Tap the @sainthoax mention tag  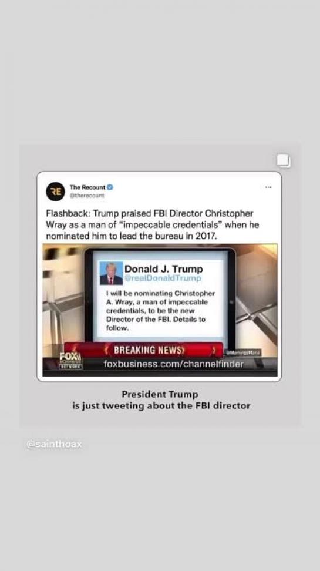tap(54, 444)
